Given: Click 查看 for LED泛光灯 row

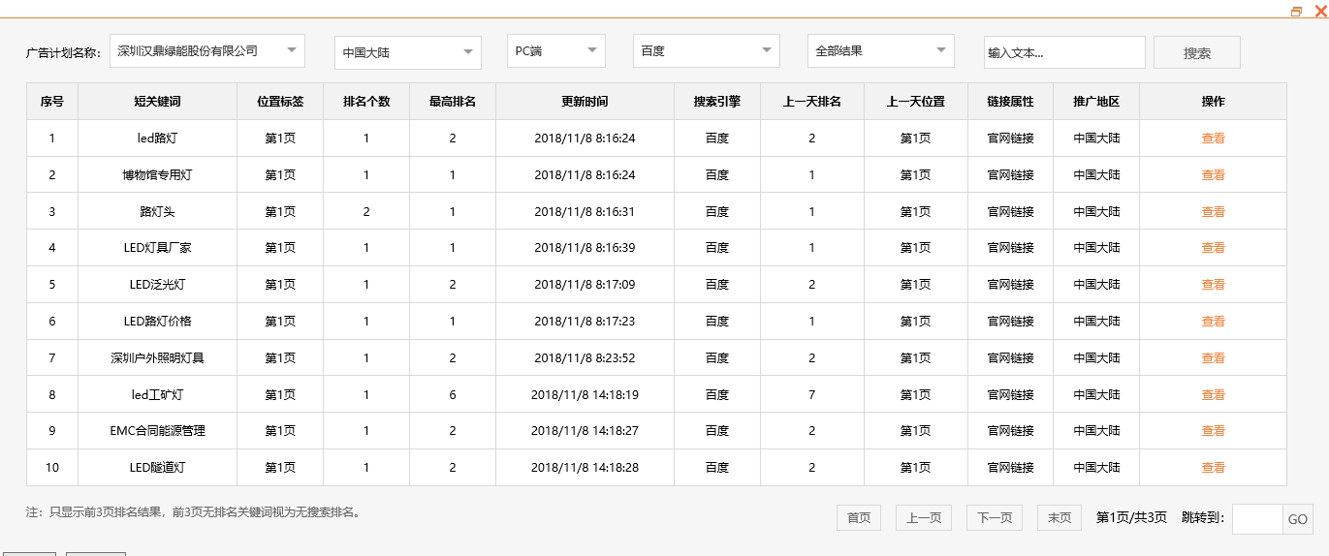Looking at the screenshot, I should [1213, 285].
